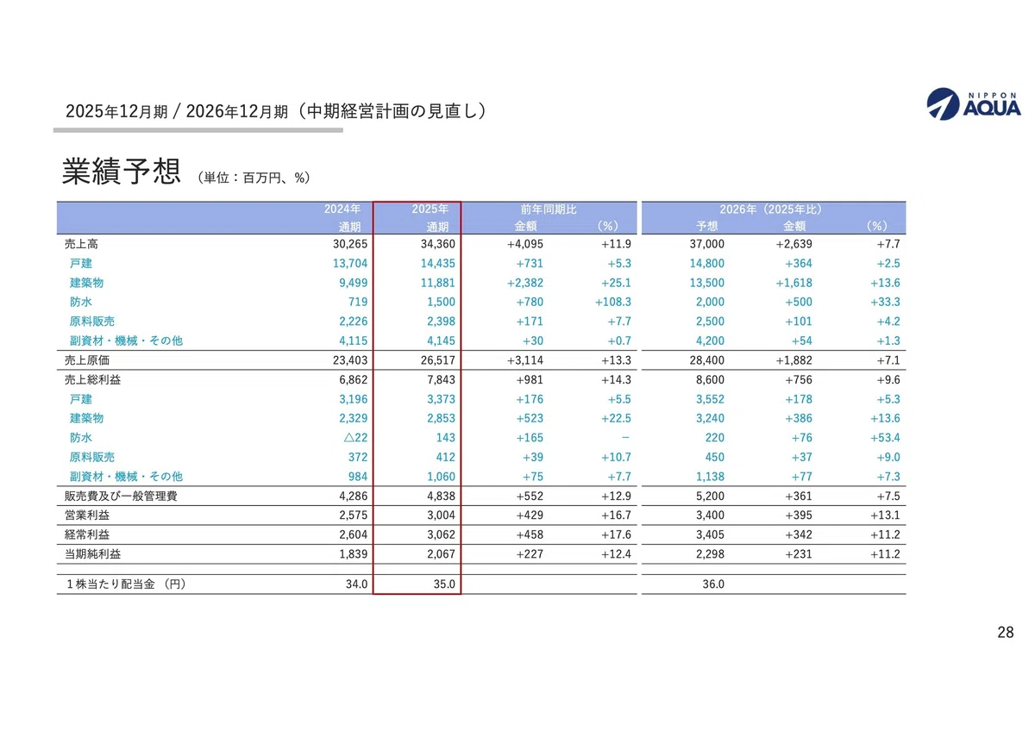Image resolution: width=1035 pixels, height=731 pixels.
Task: Click the 当期純利益 row label
Action: [x=87, y=553]
